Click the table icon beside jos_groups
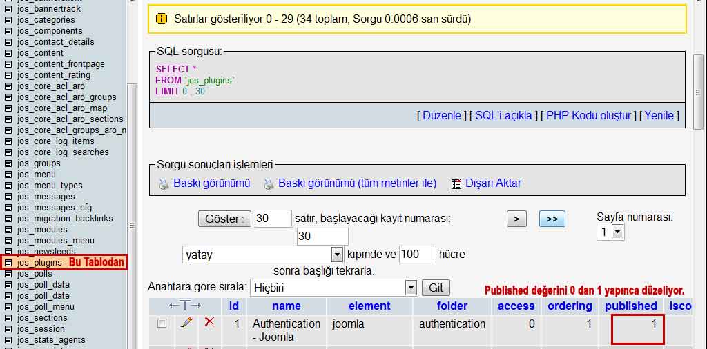707x349 pixels. pos(8,163)
